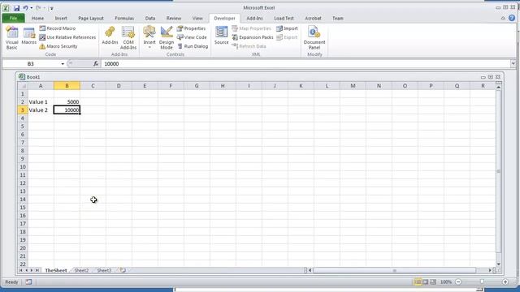Open Macro Security settings
The width and height of the screenshot is (520, 292).
(x=58, y=46)
